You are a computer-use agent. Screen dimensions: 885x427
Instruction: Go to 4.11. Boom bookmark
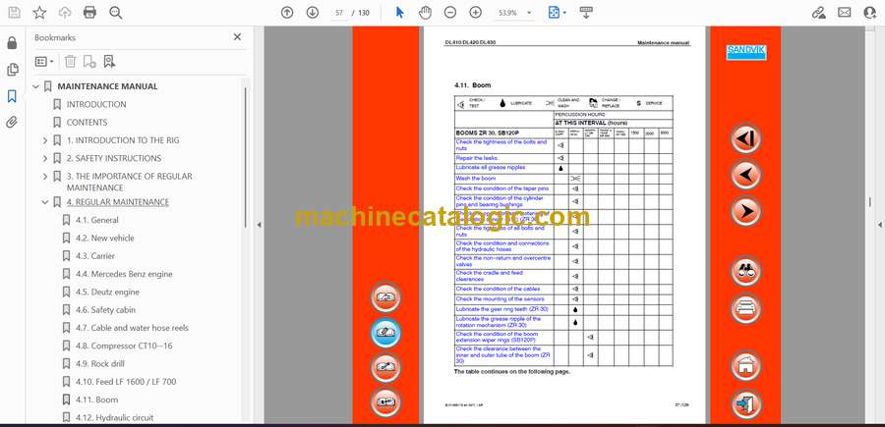(x=97, y=400)
